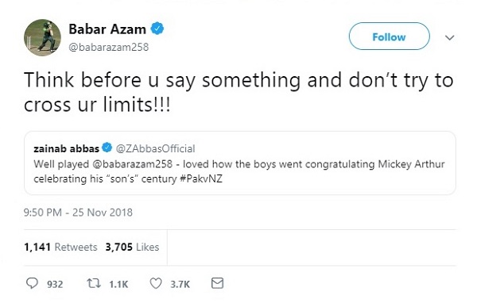Click the 932 replies count
477x303 pixels.
click(55, 284)
